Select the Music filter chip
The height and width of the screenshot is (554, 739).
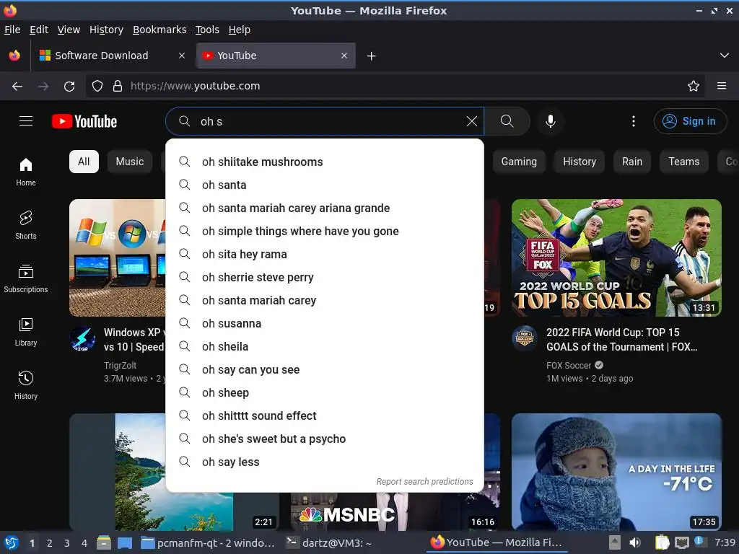130,162
